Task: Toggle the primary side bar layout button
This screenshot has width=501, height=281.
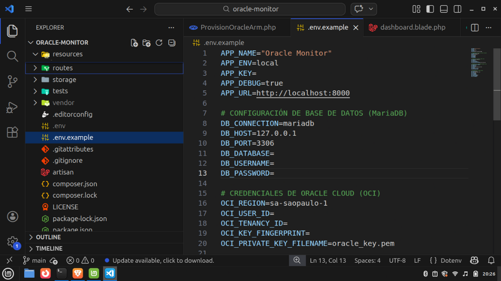Action: point(430,9)
